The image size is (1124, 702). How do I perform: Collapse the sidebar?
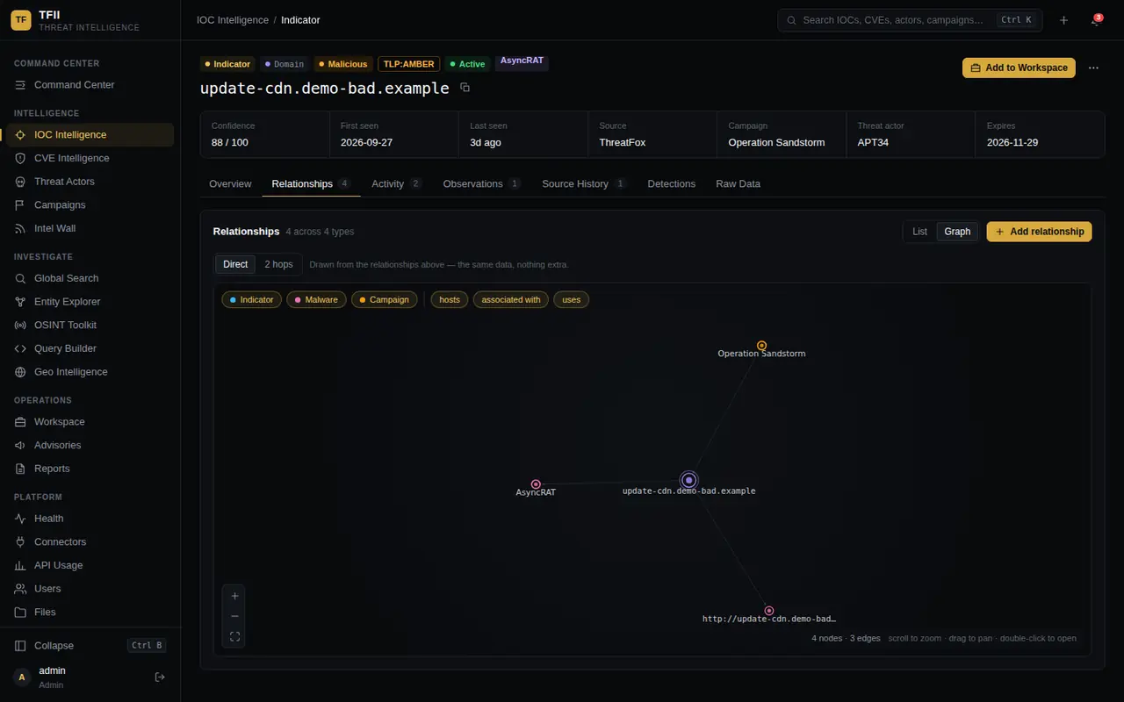click(90, 646)
